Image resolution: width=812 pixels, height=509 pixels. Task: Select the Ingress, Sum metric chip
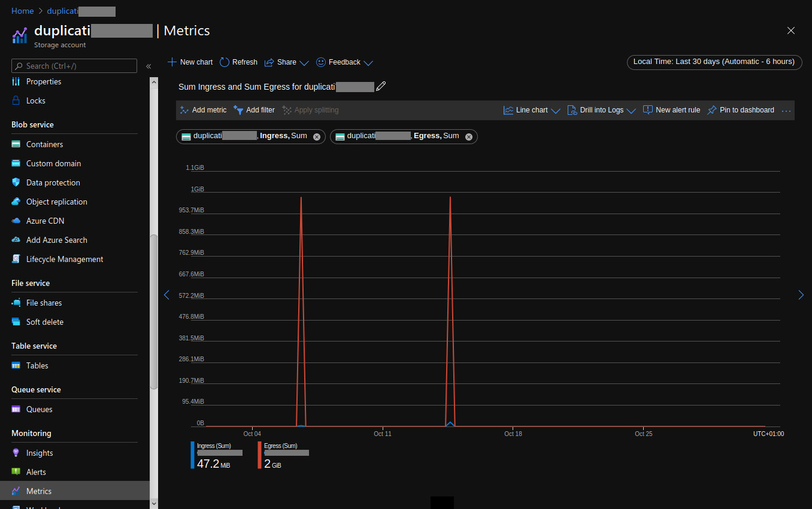(x=251, y=136)
